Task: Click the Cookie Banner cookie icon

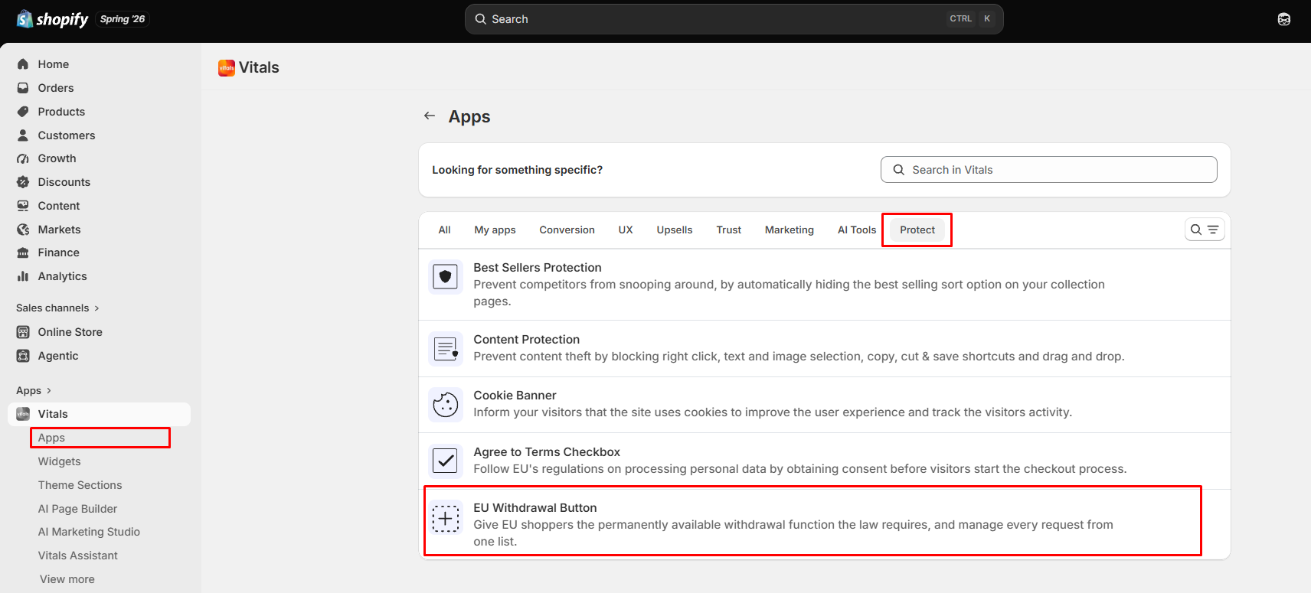Action: coord(445,404)
